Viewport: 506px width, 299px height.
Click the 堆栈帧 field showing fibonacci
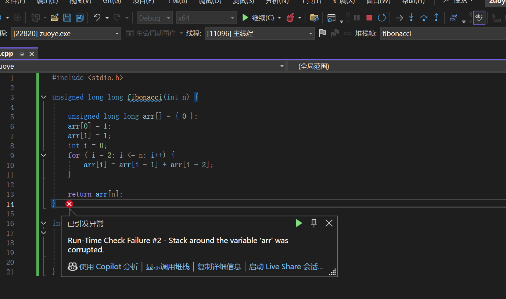point(443,33)
